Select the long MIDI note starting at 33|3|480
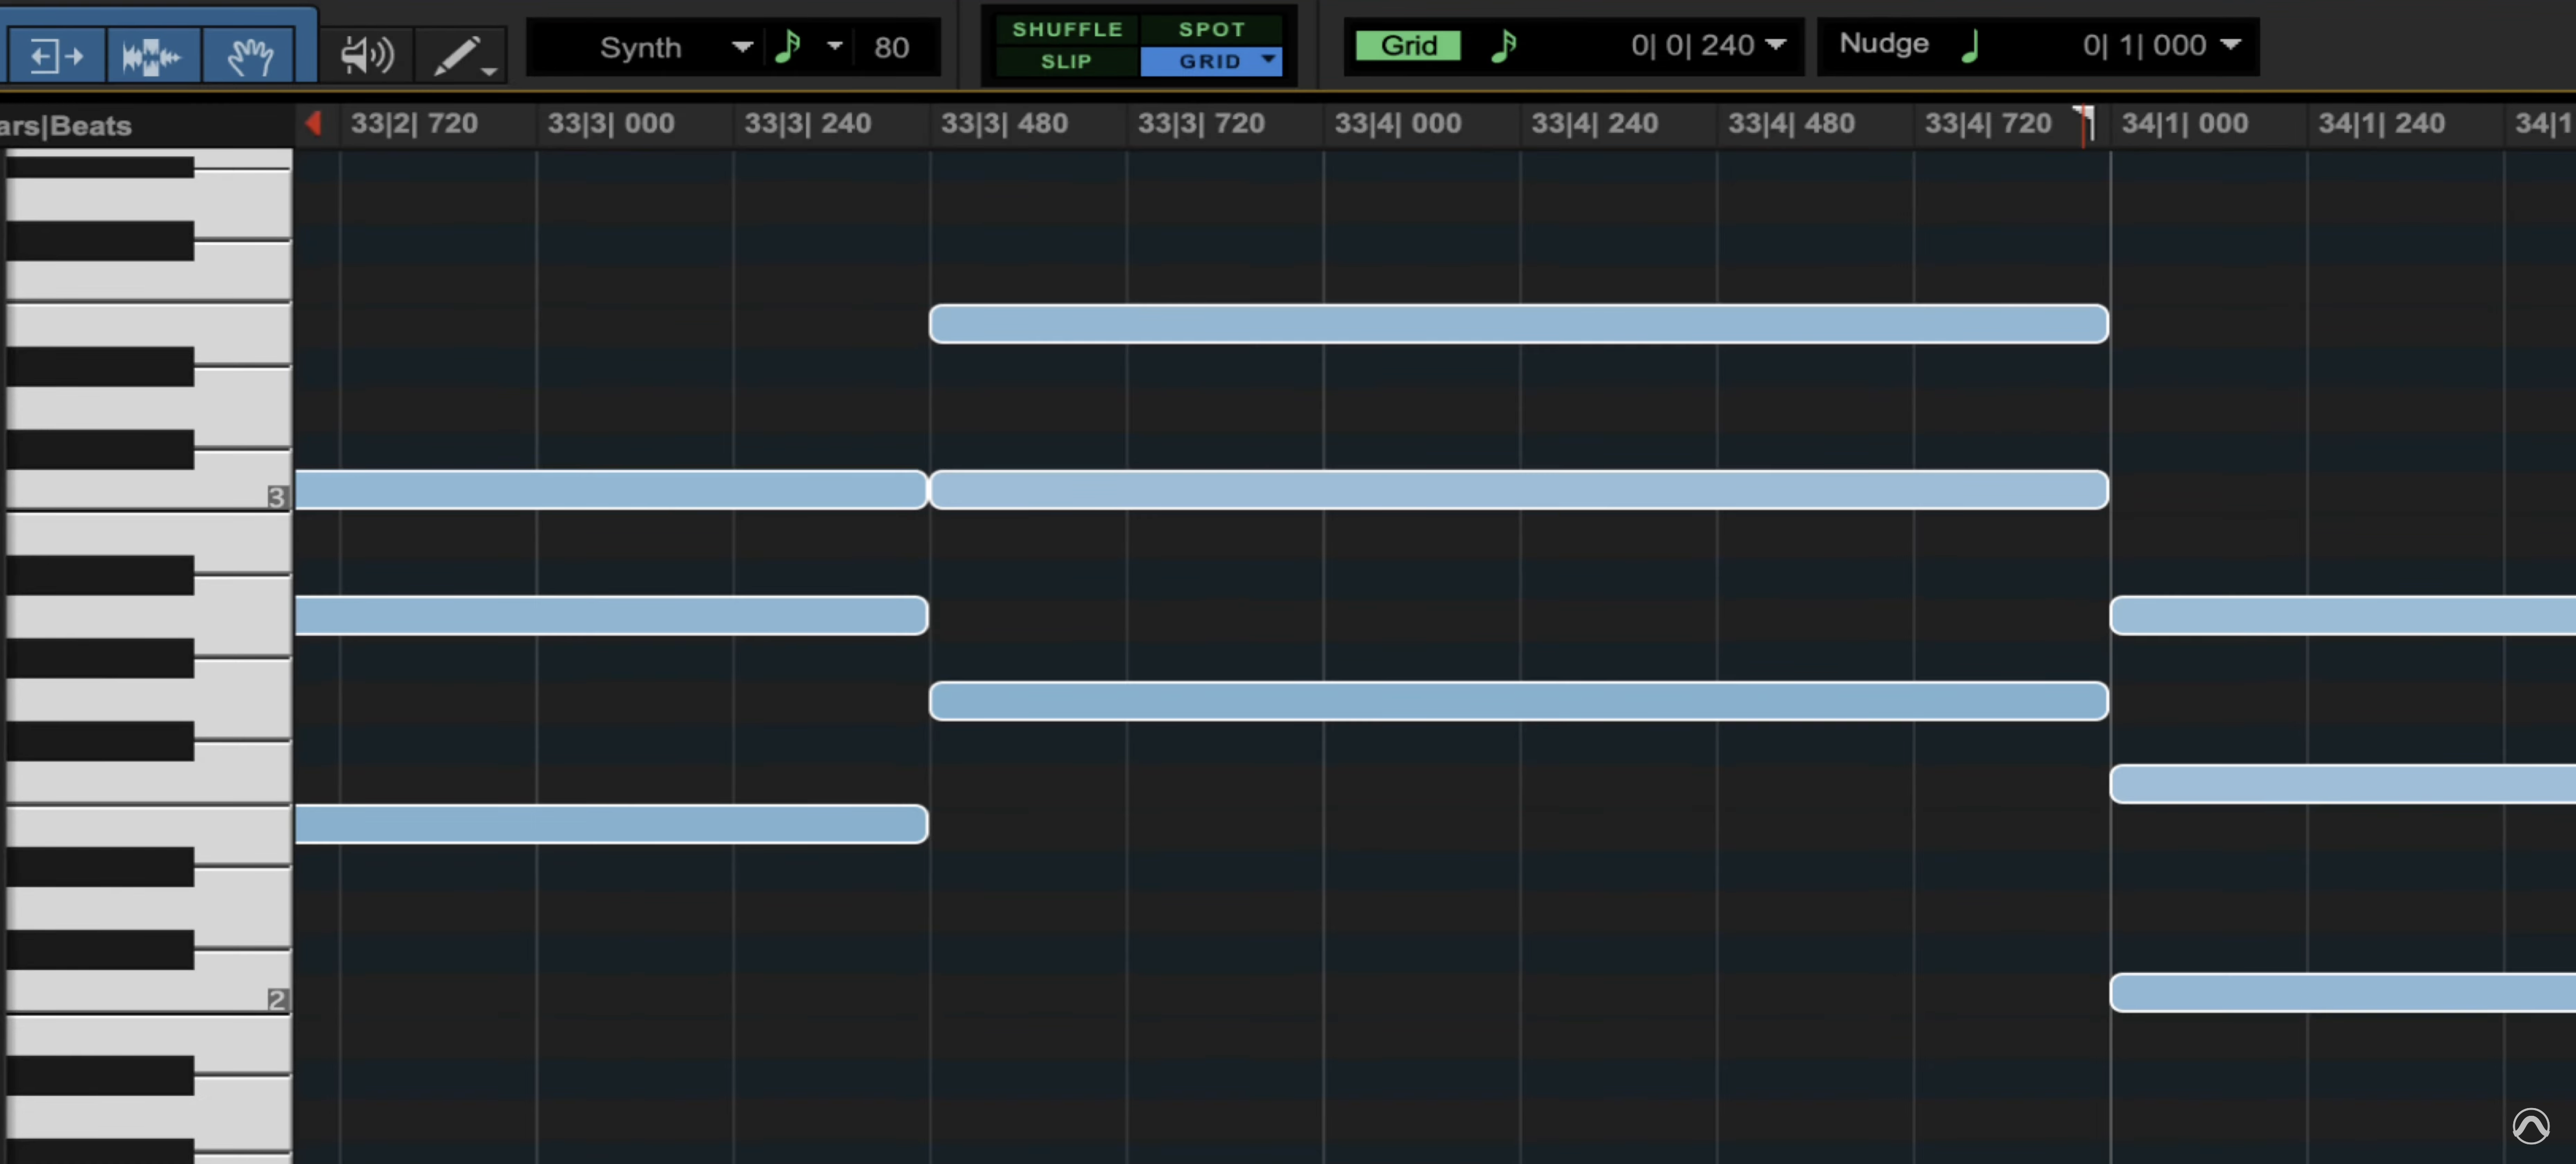The width and height of the screenshot is (2576, 1164). point(1500,324)
